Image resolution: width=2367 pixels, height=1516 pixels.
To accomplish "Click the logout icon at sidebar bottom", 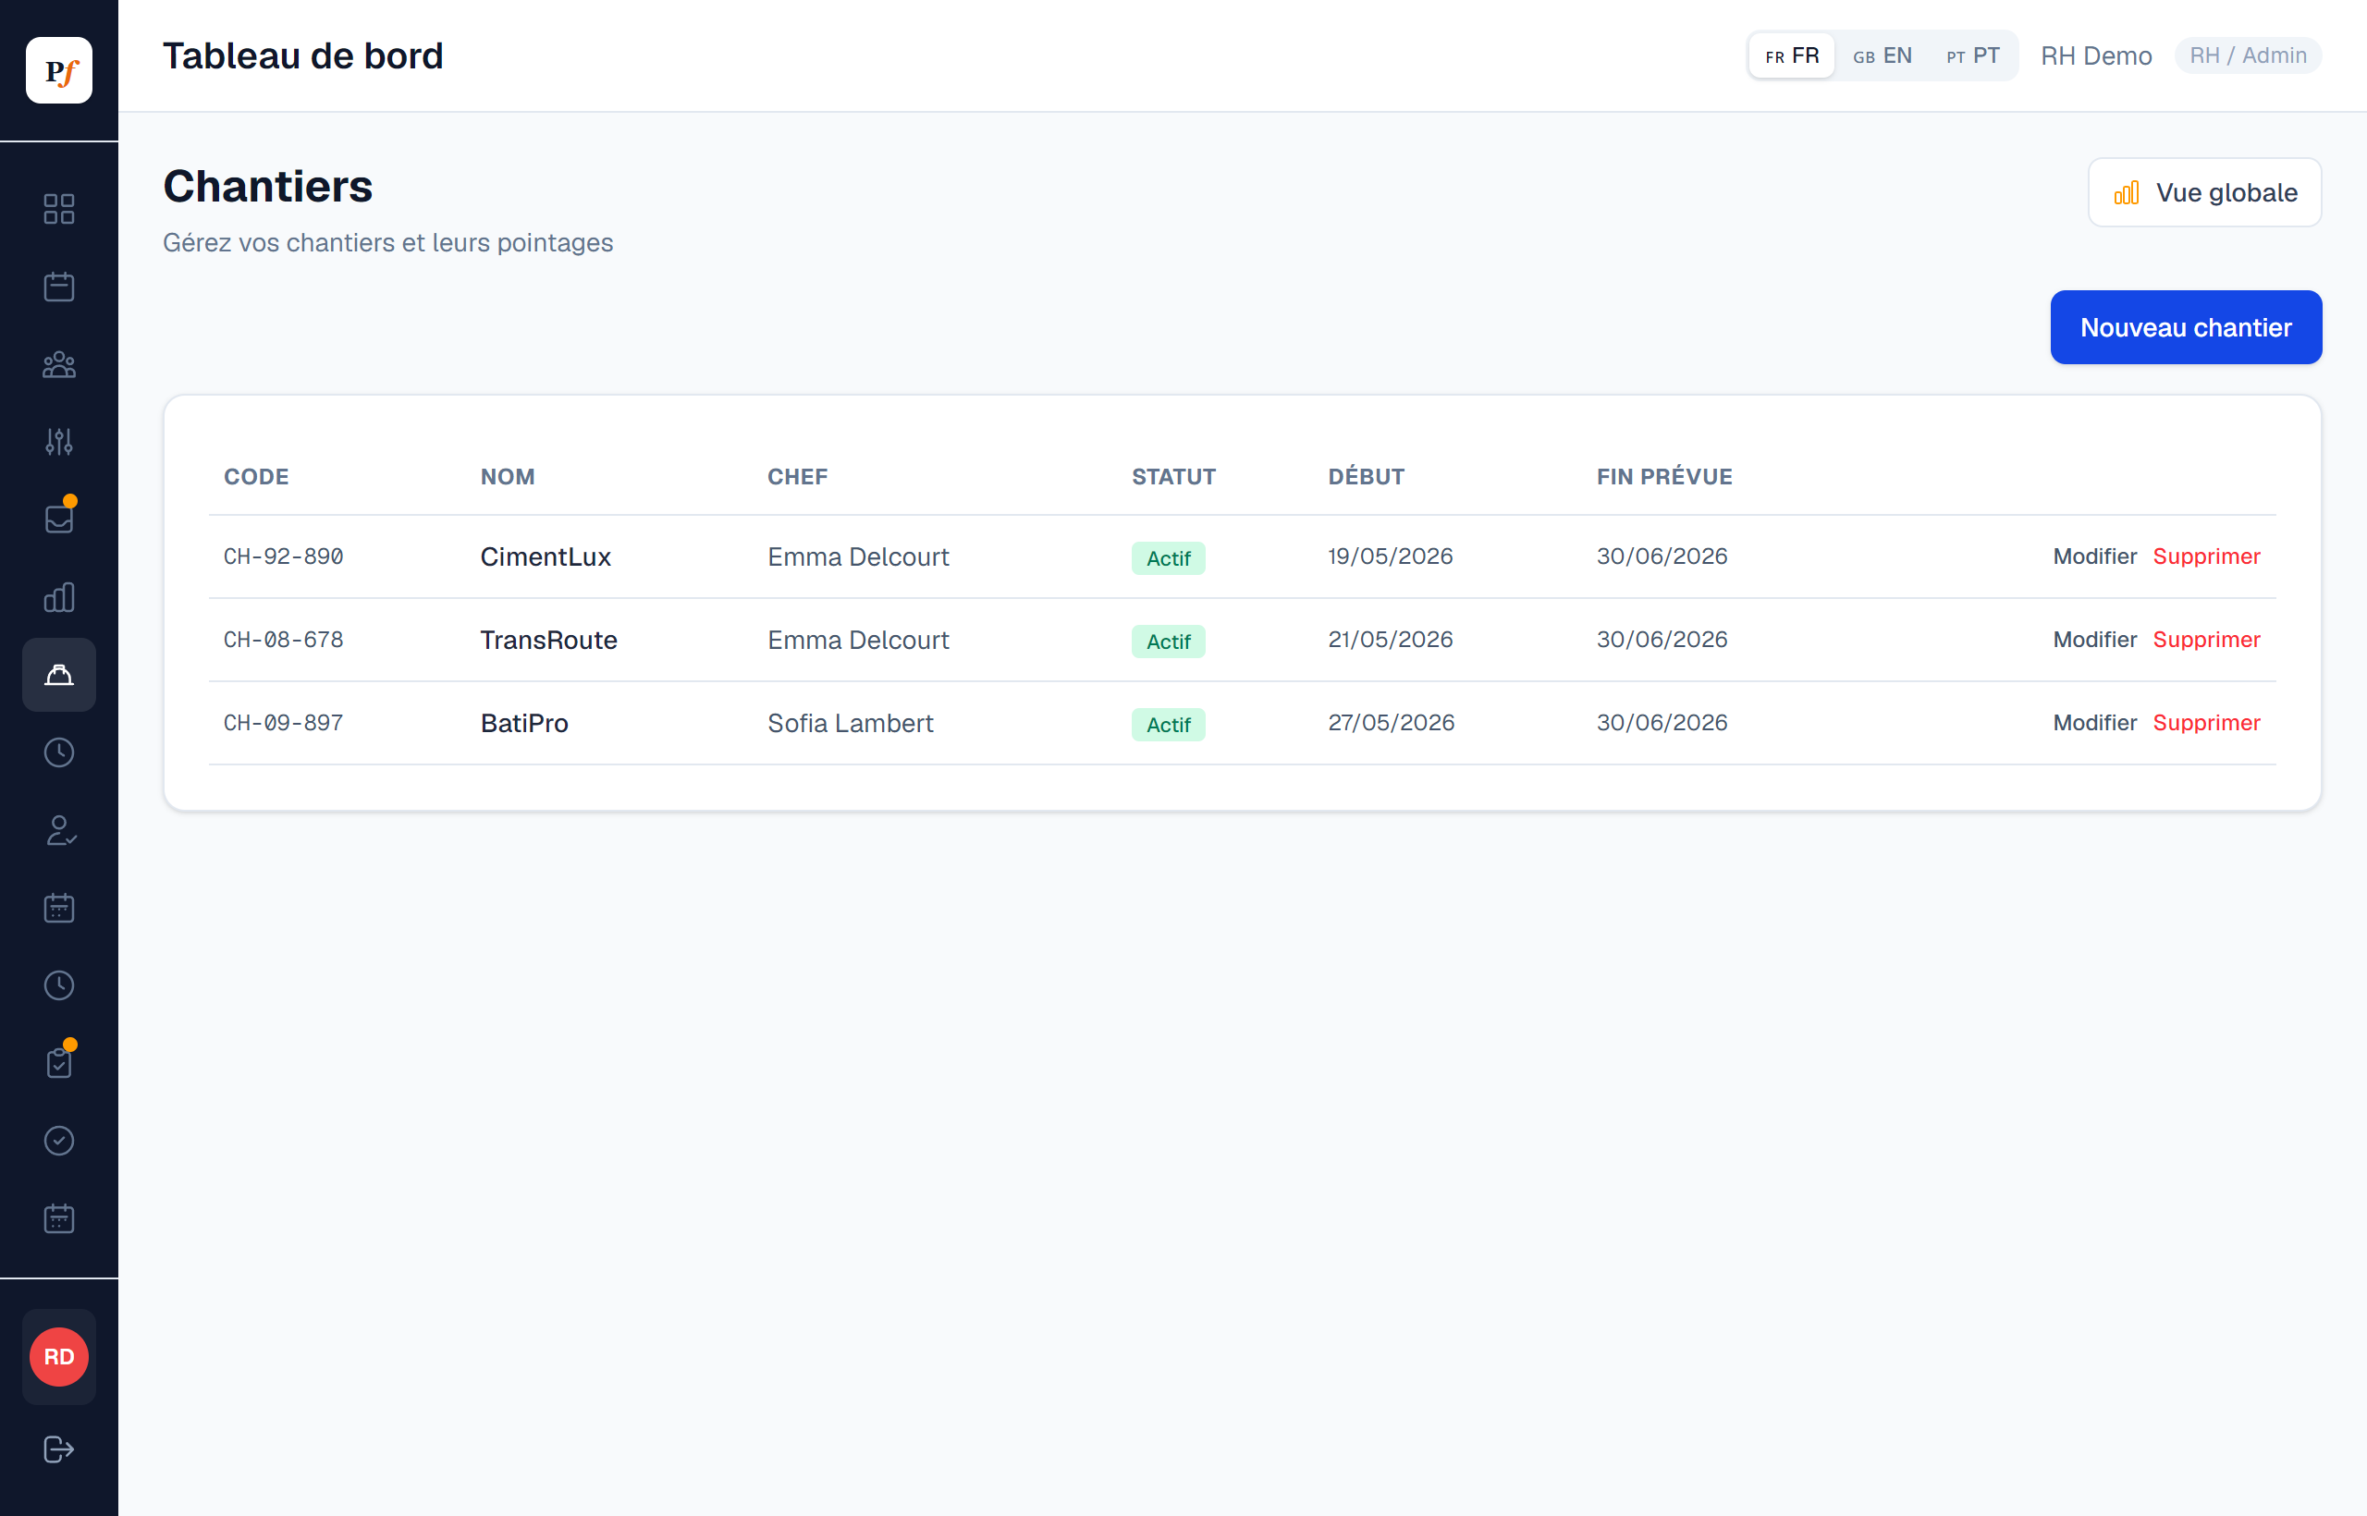I will 59,1449.
